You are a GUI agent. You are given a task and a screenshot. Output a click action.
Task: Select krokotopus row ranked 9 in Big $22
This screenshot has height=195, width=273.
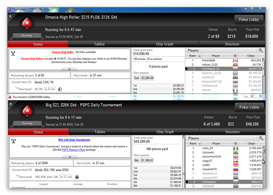click(x=224, y=182)
